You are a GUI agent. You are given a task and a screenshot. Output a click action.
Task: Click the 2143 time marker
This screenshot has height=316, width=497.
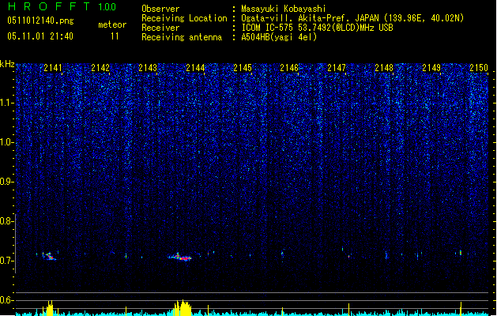pyautogui.click(x=148, y=68)
